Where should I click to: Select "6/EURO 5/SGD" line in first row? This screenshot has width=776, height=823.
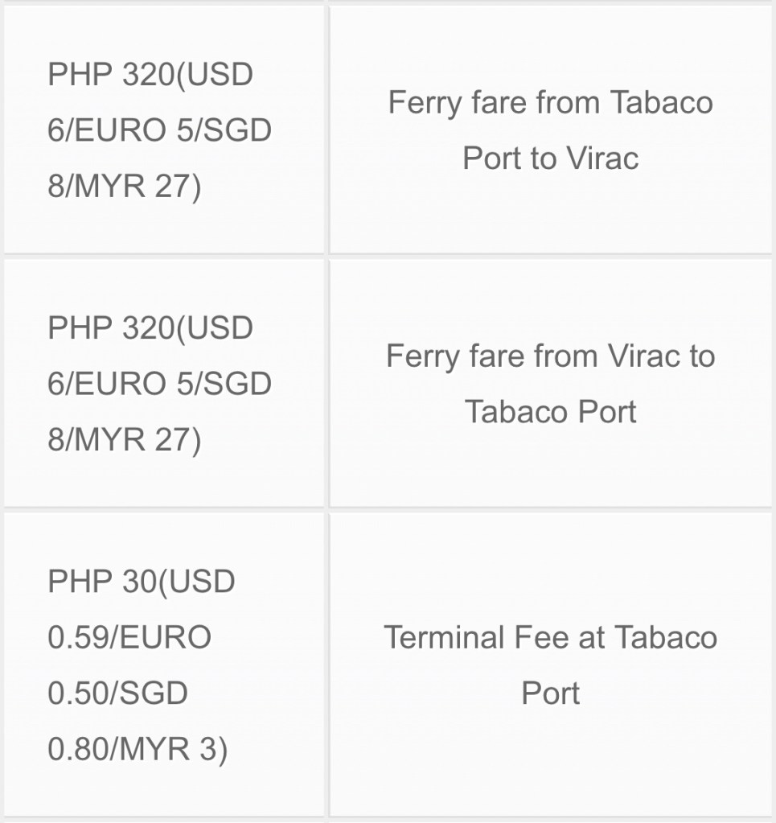click(159, 130)
